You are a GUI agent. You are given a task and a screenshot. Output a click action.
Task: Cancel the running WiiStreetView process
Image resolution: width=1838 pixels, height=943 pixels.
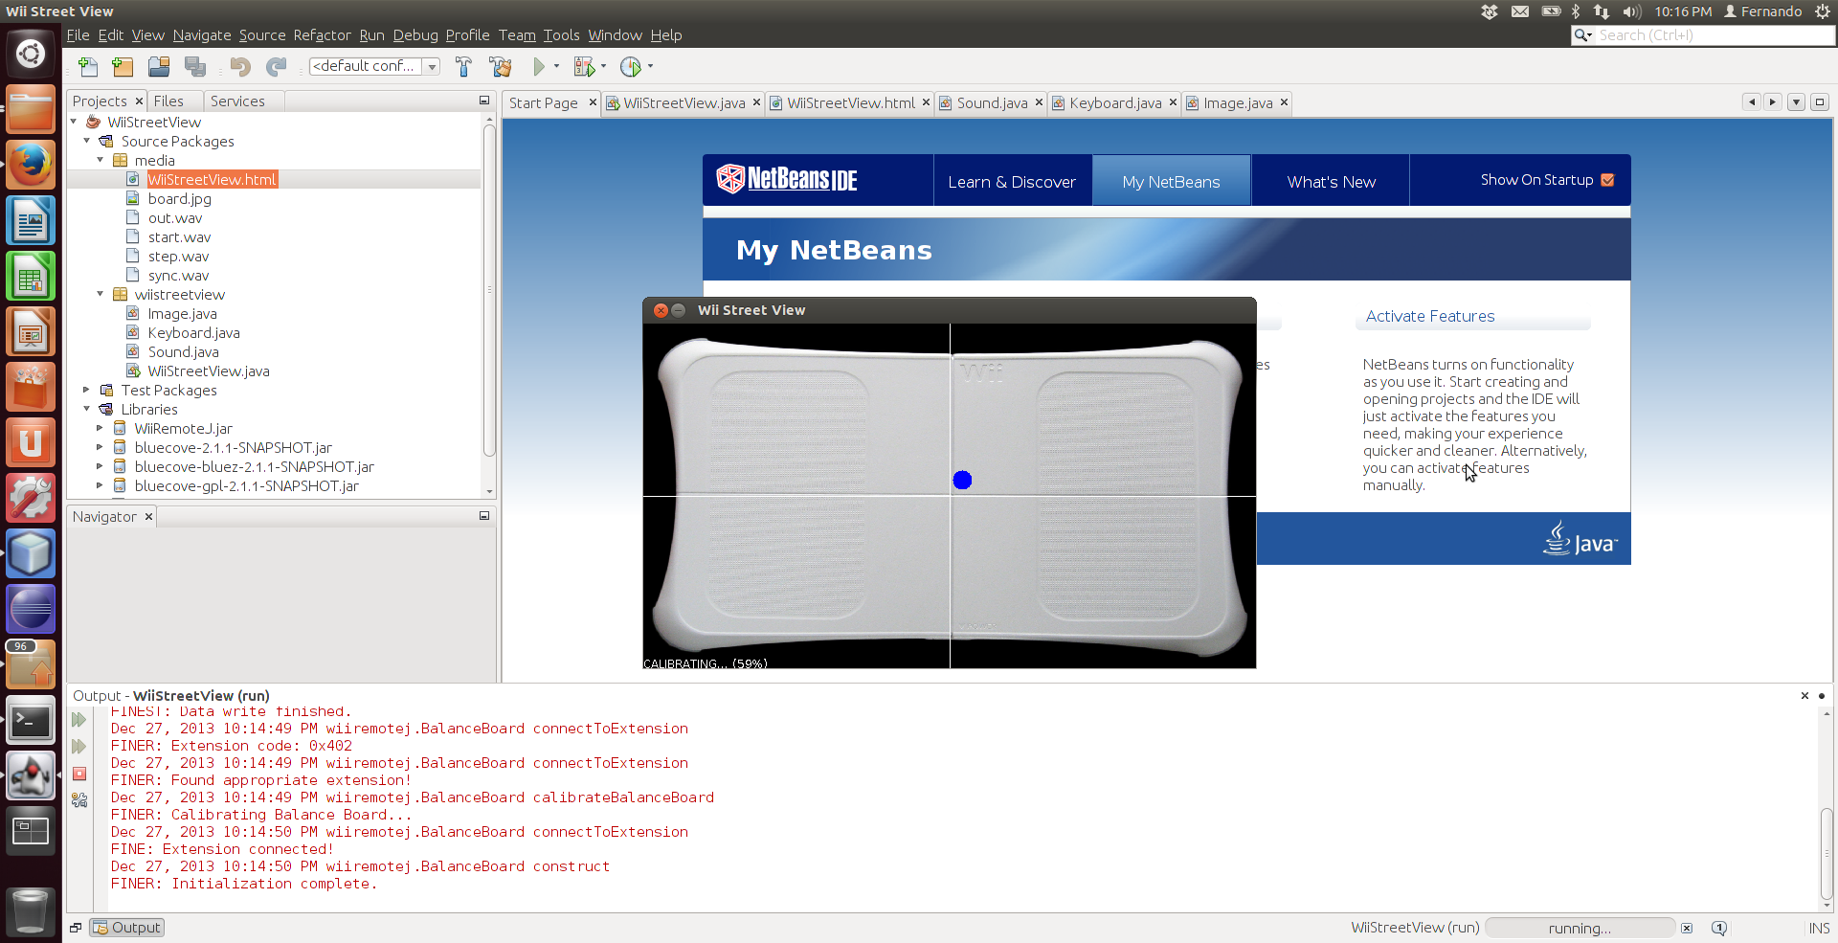(1687, 928)
